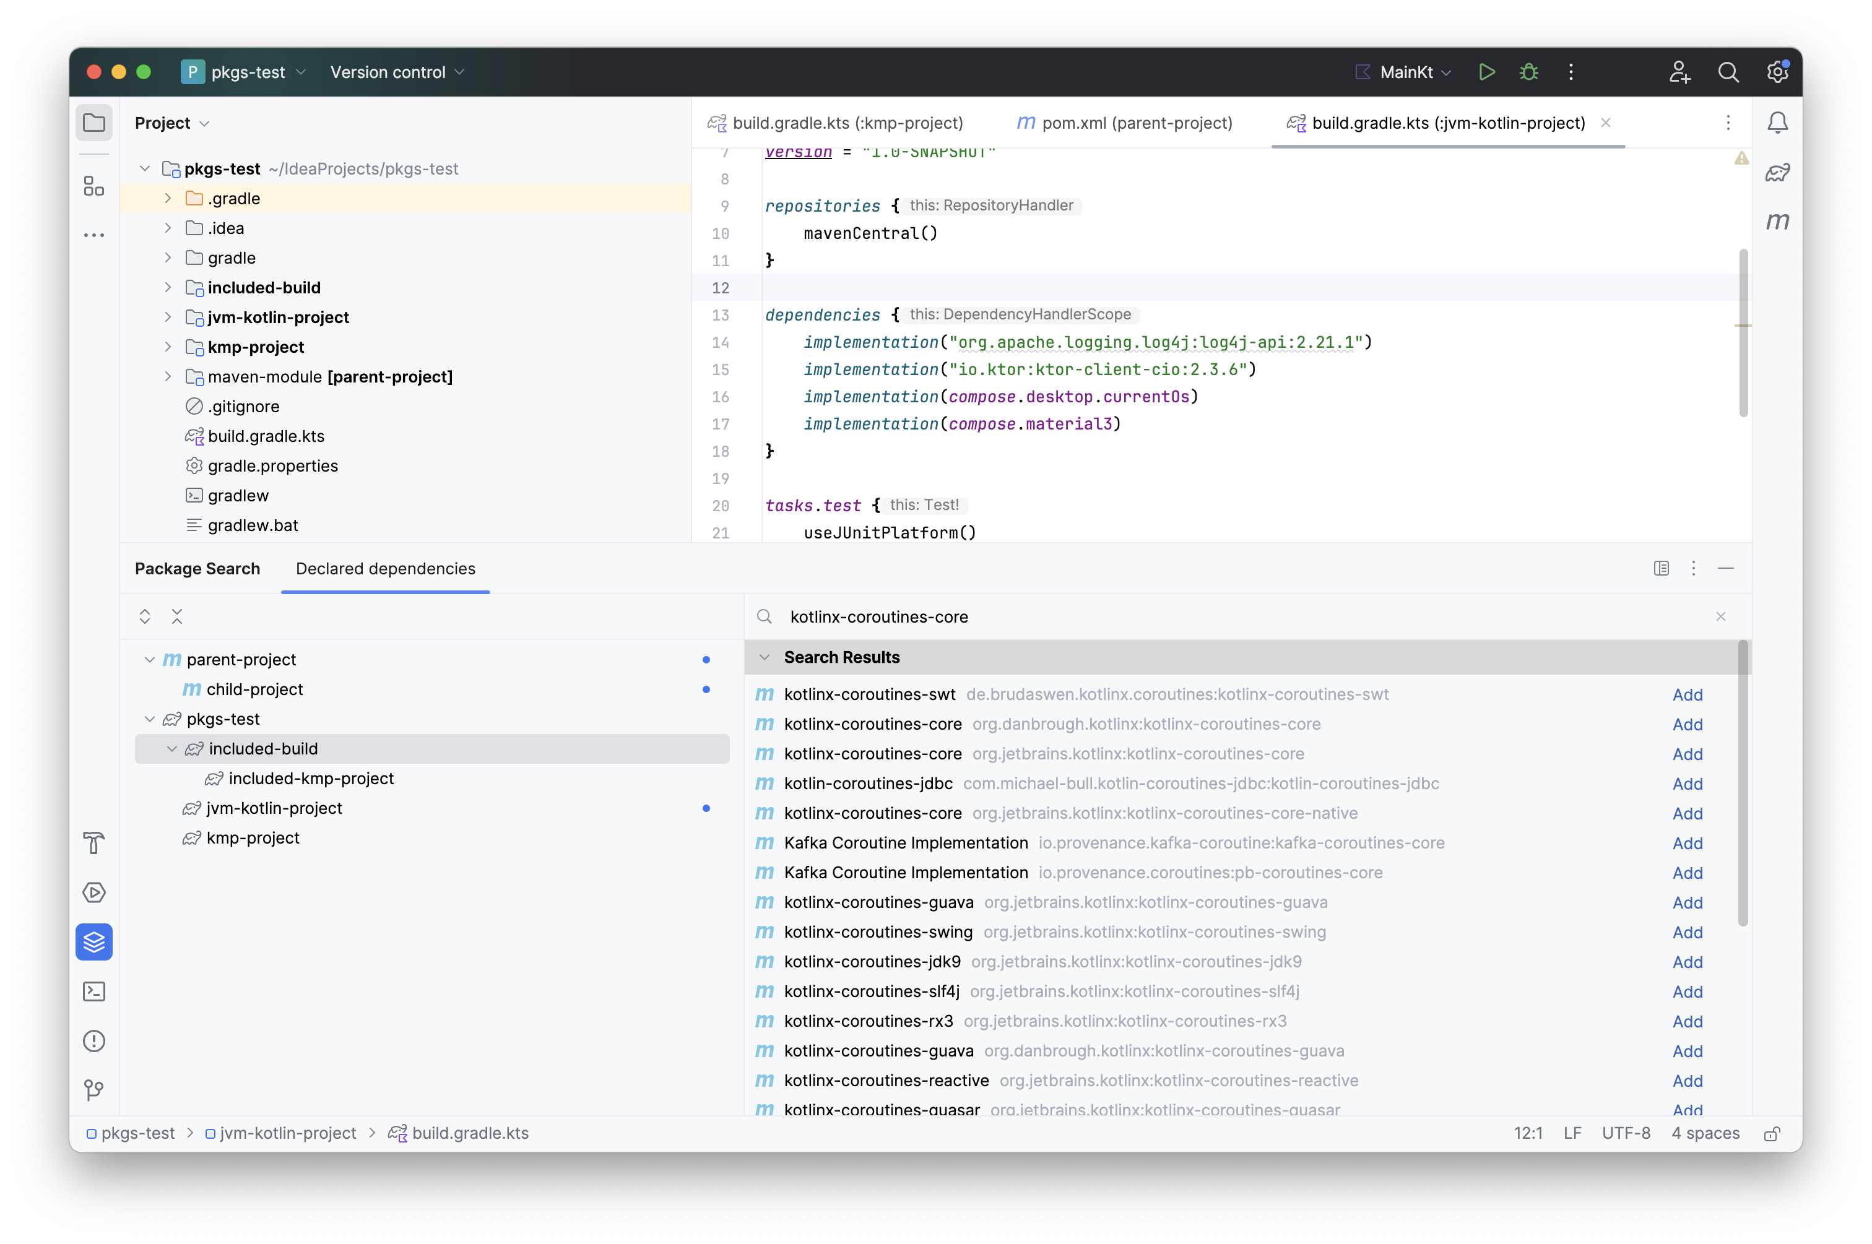The image size is (1872, 1244).
Task: Open Project view mode dropdown
Action: tap(171, 123)
